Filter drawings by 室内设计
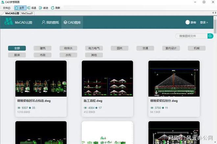The height and width of the screenshot is (144, 217). [x=171, y=48]
